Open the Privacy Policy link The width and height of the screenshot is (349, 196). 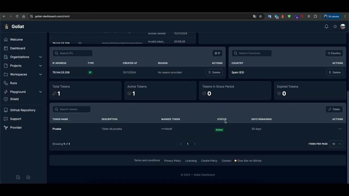(x=172, y=161)
